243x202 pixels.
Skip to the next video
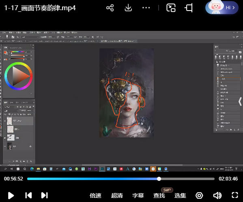[x=45, y=195]
